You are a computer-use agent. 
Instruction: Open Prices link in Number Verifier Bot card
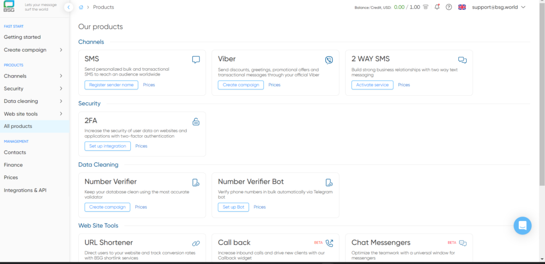point(260,207)
